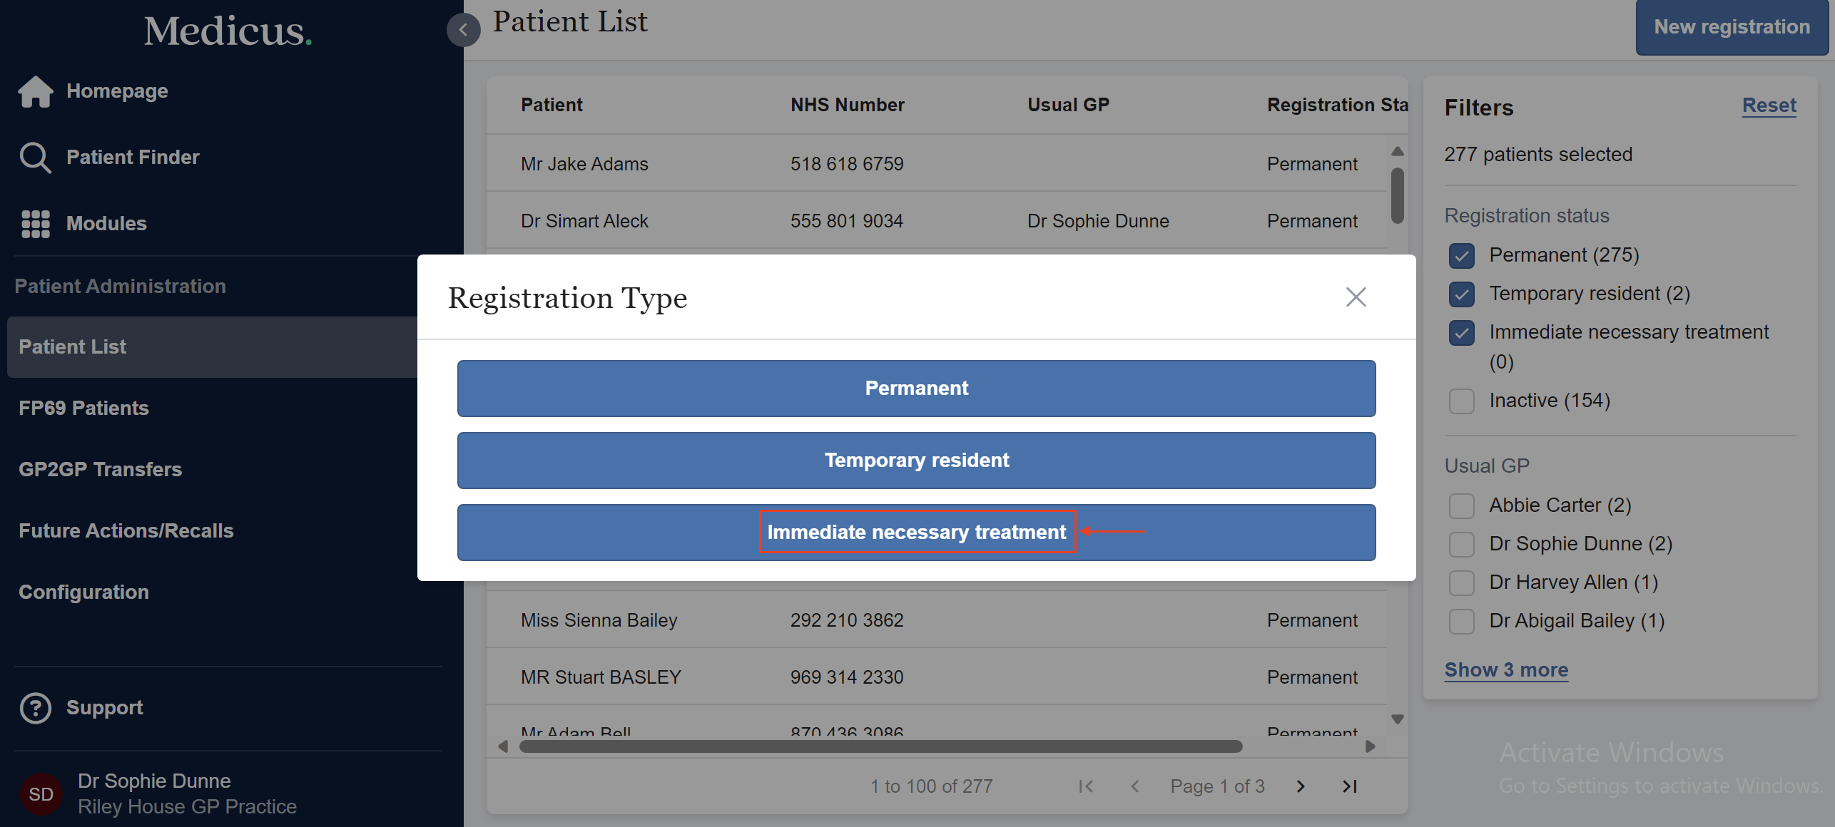The width and height of the screenshot is (1835, 827).
Task: Go to next page with right chevron
Action: tap(1300, 786)
